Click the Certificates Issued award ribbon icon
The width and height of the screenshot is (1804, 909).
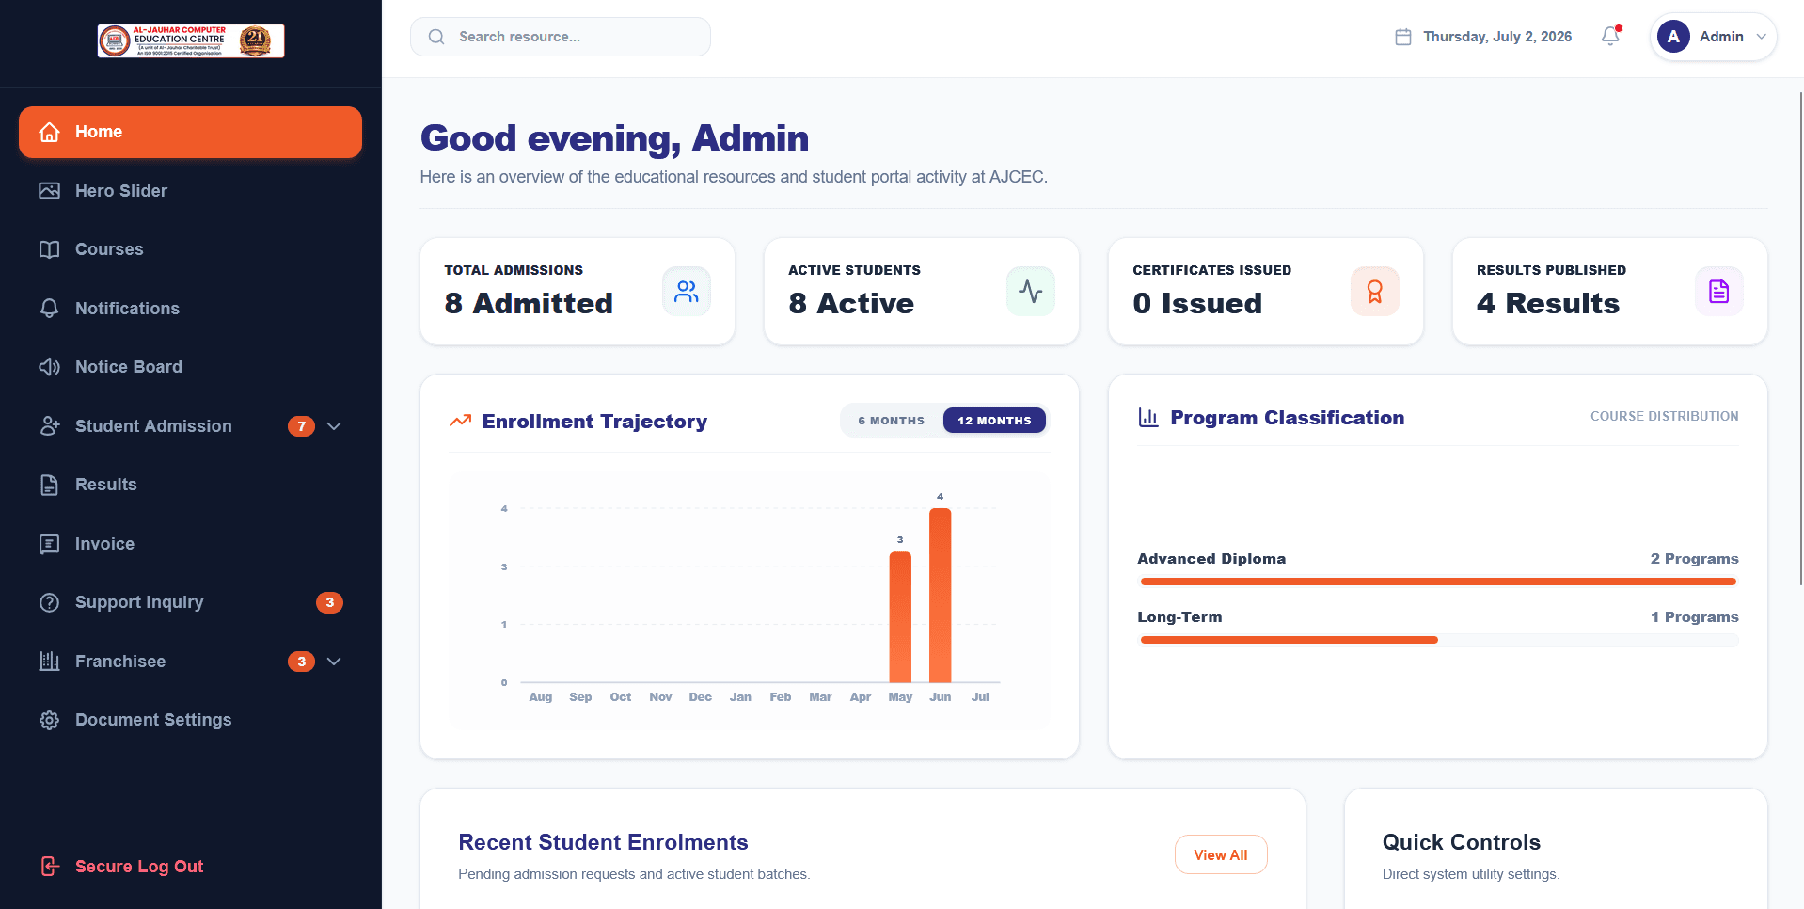coord(1375,292)
